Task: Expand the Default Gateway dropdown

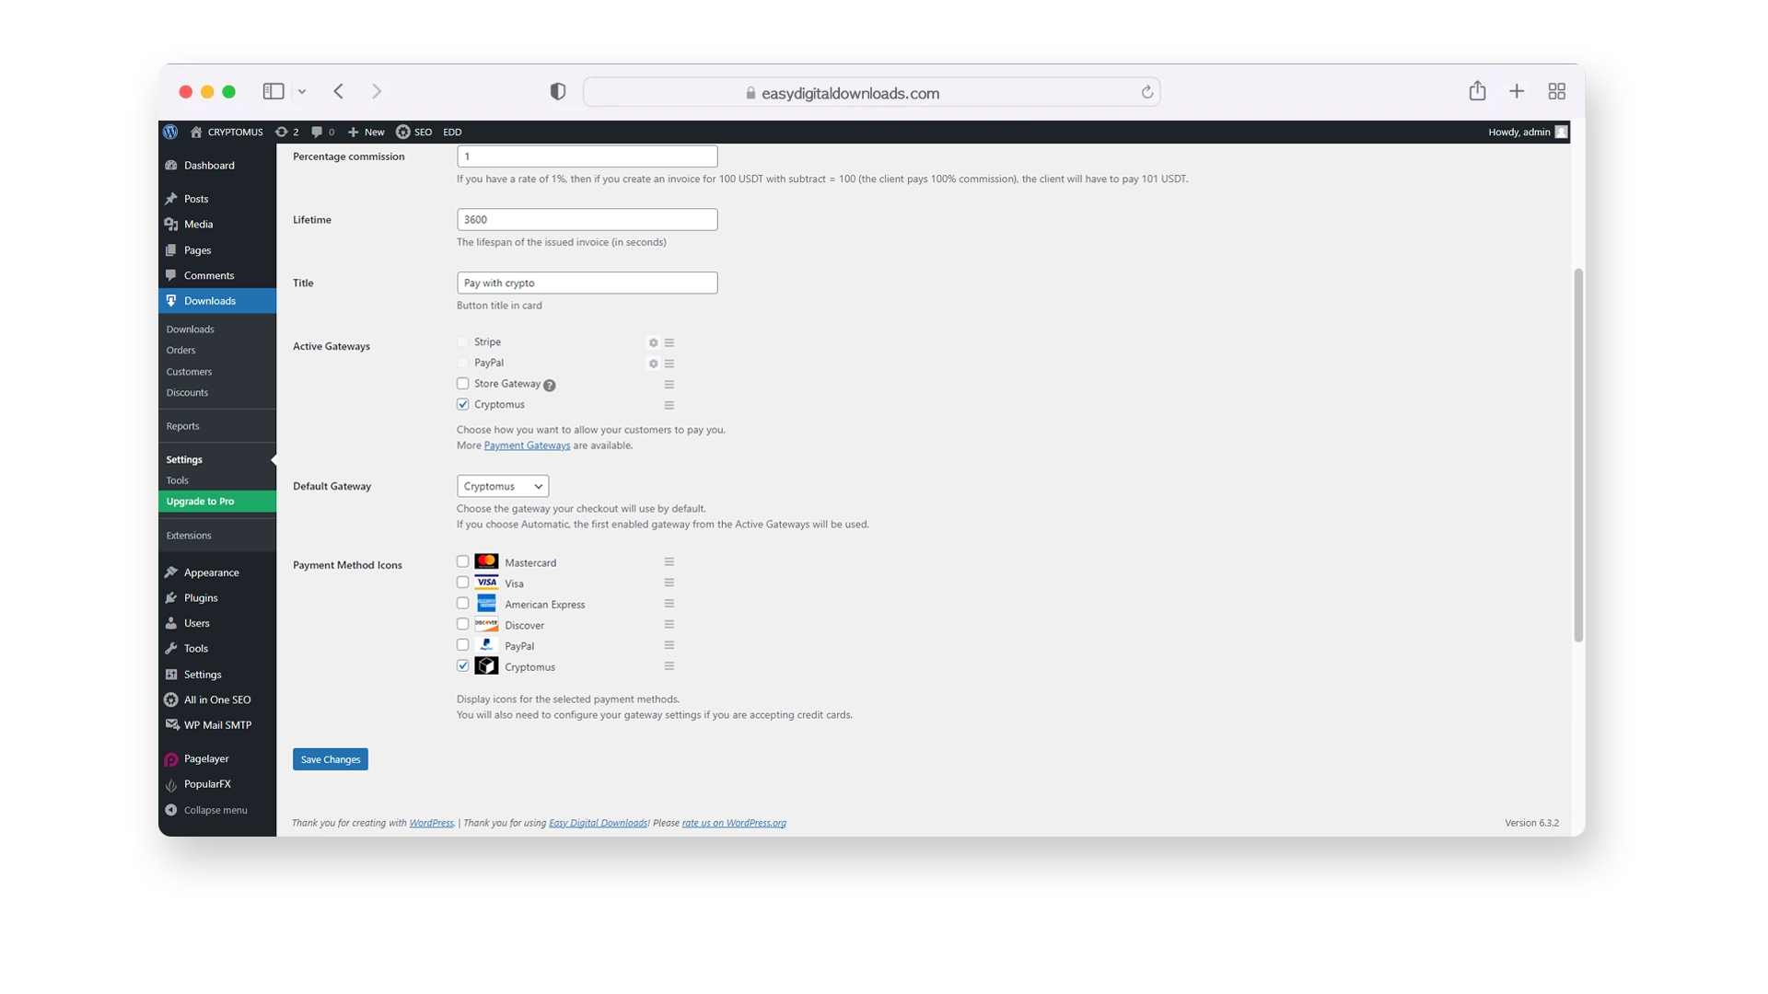Action: pos(502,485)
